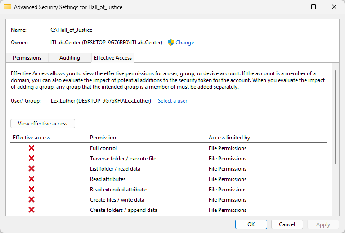Image resolution: width=345 pixels, height=233 pixels.
Task: Select the Effective Access tab
Action: pos(113,58)
